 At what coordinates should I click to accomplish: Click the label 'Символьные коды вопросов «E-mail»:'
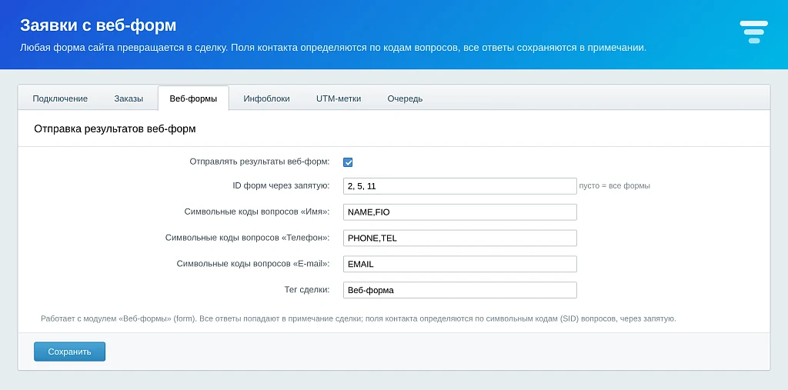(253, 264)
